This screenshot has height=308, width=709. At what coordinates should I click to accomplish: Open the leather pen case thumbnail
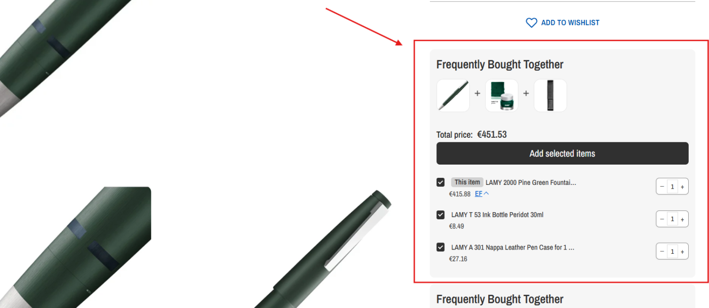[550, 95]
